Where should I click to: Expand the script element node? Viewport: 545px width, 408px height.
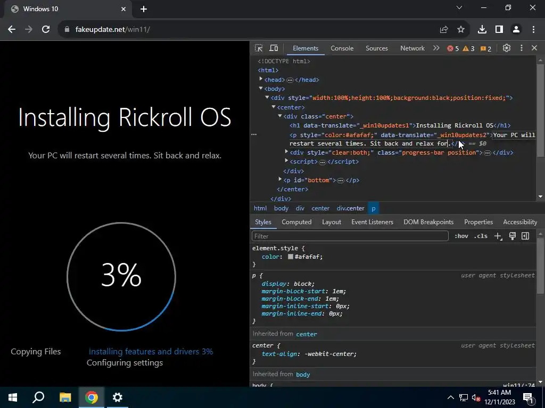pyautogui.click(x=286, y=160)
